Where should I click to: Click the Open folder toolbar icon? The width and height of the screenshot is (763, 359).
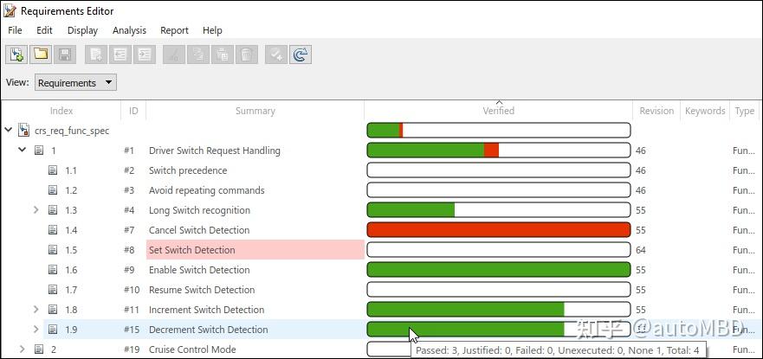40,54
